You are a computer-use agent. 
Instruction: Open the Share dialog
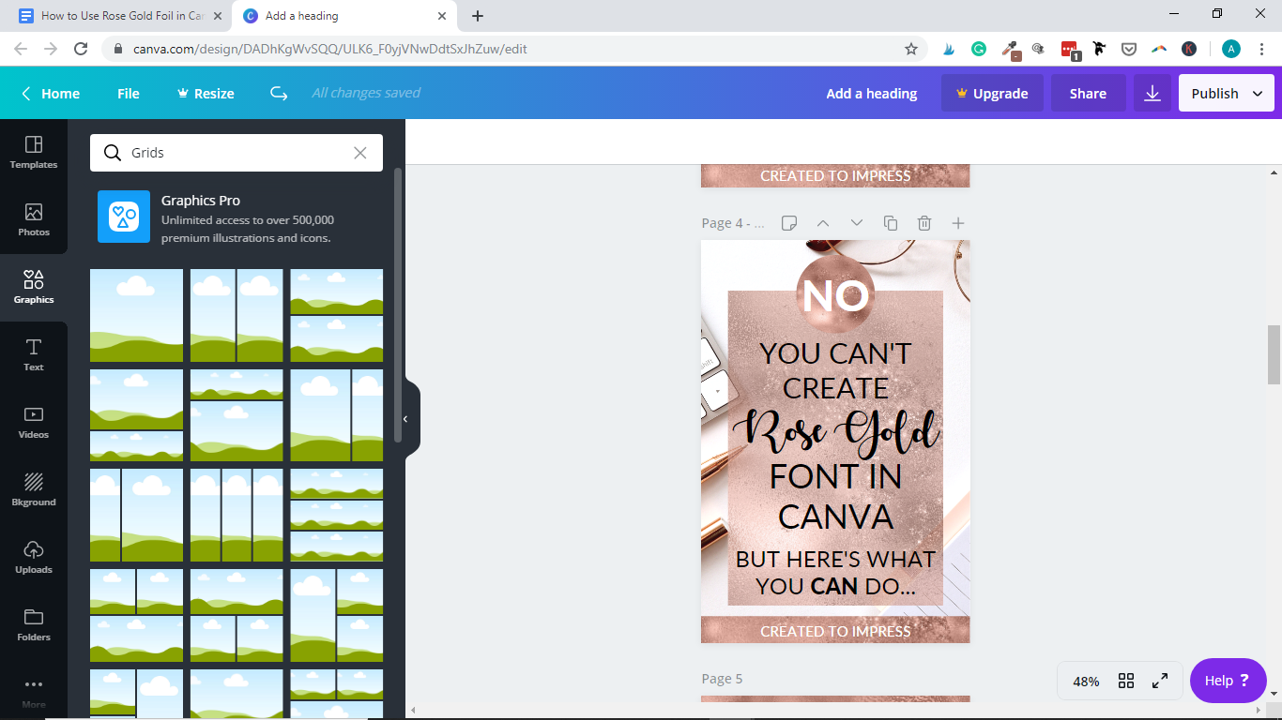(x=1088, y=93)
